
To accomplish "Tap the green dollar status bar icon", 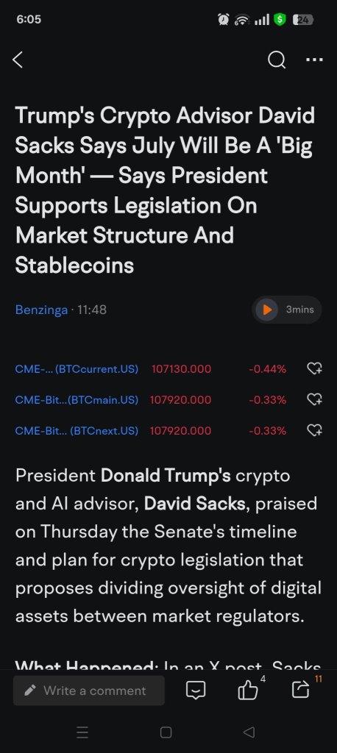I will tap(280, 20).
